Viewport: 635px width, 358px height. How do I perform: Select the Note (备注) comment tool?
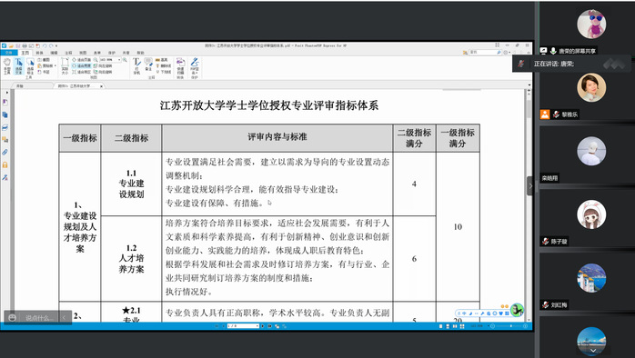[x=148, y=65]
